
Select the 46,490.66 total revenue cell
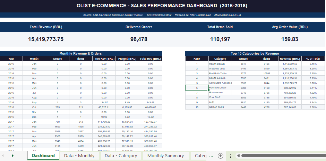click(x=151, y=107)
